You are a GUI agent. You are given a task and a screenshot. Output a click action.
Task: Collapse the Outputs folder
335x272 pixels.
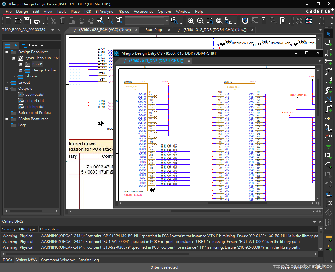click(7, 88)
